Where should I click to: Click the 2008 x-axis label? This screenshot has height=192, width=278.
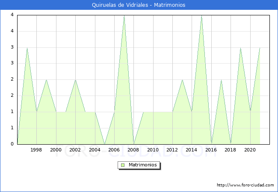133,150
